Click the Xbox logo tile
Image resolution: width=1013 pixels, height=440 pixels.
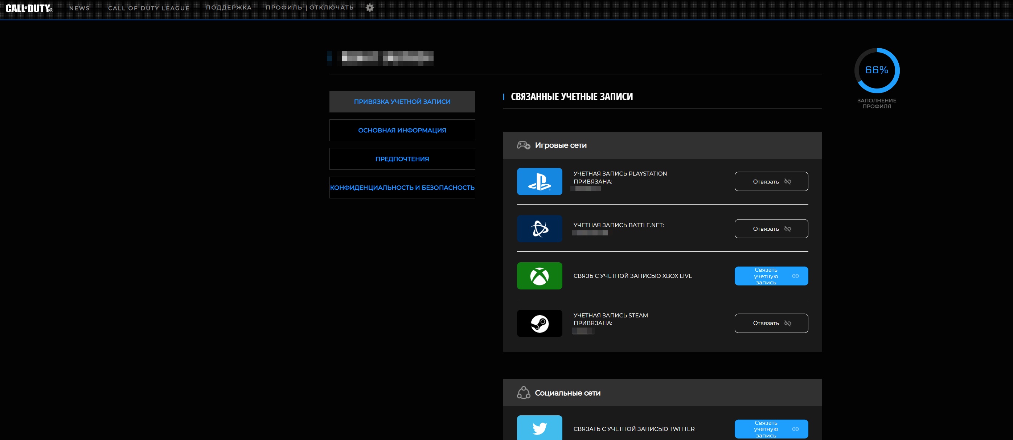[x=540, y=276]
